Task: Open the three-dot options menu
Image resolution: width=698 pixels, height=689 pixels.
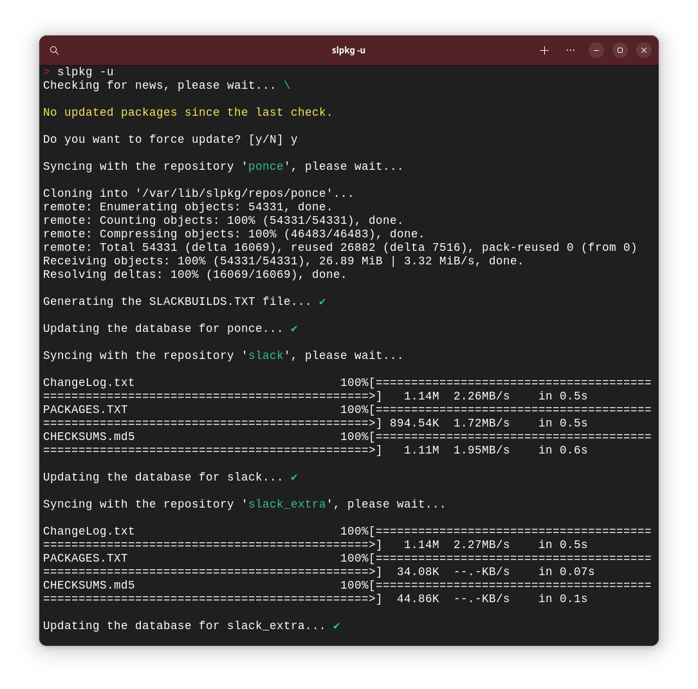Action: (570, 50)
